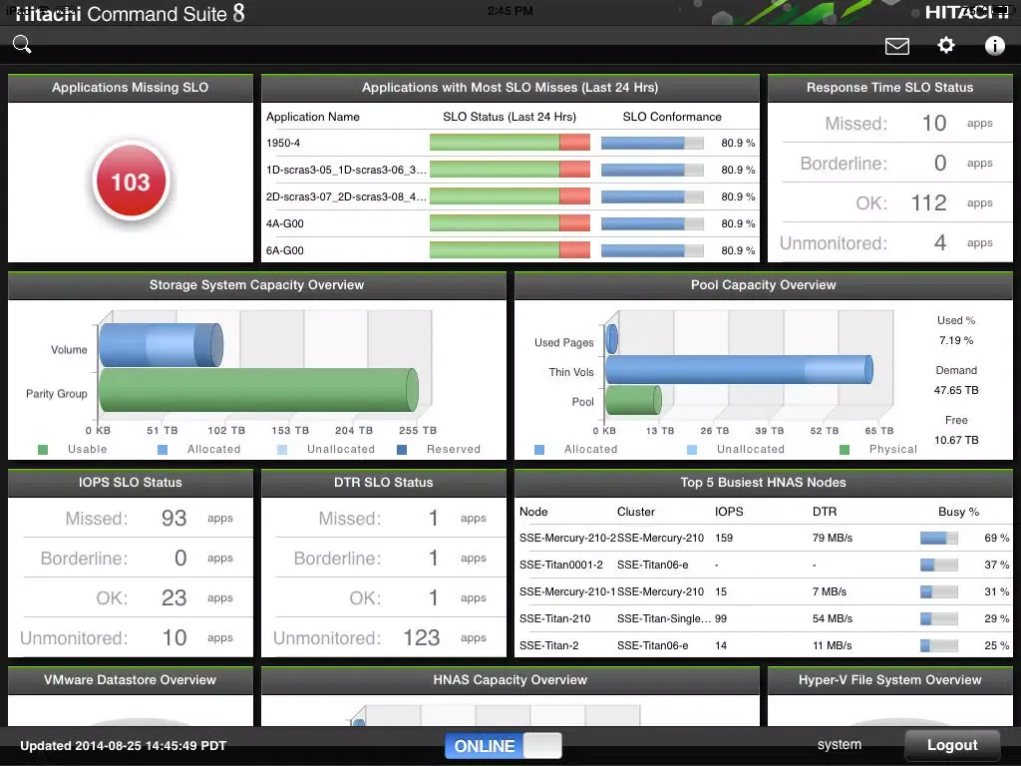Open IOPS SLO Status header
This screenshot has height=766, width=1021.
[131, 483]
